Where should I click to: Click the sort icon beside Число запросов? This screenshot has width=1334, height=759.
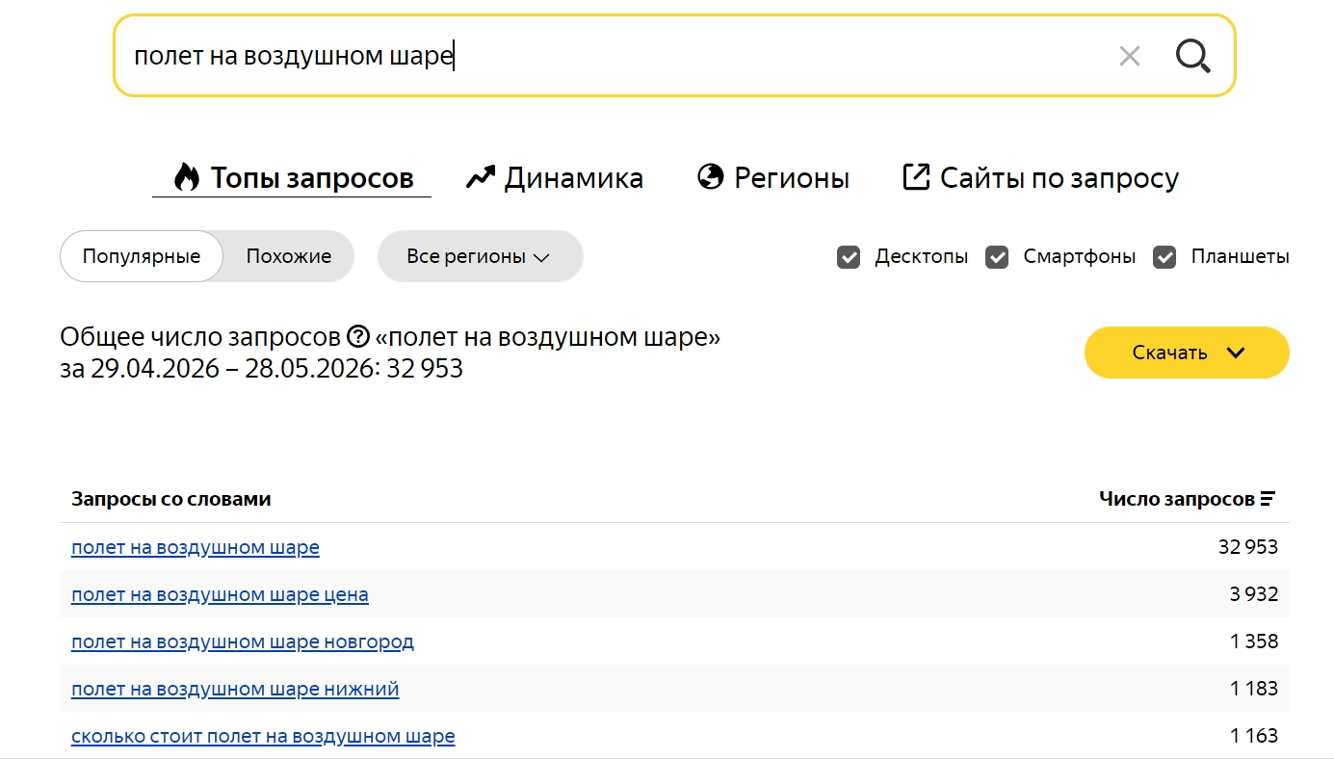(x=1268, y=499)
